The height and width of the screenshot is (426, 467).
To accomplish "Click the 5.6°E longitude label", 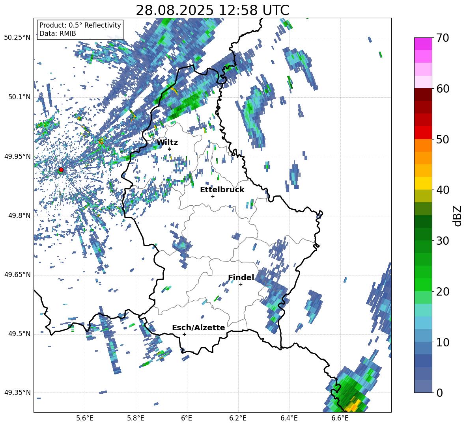I will (x=85, y=418).
